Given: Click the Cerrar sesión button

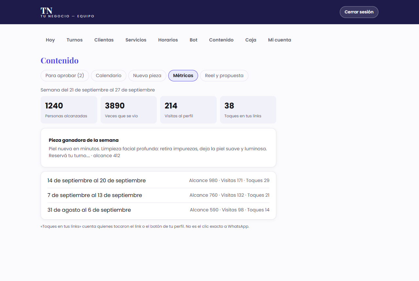Looking at the screenshot, I should point(359,12).
